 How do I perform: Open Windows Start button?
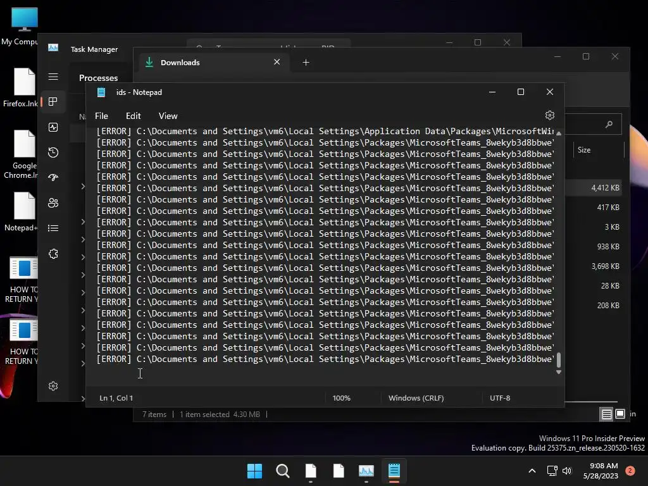click(x=254, y=471)
